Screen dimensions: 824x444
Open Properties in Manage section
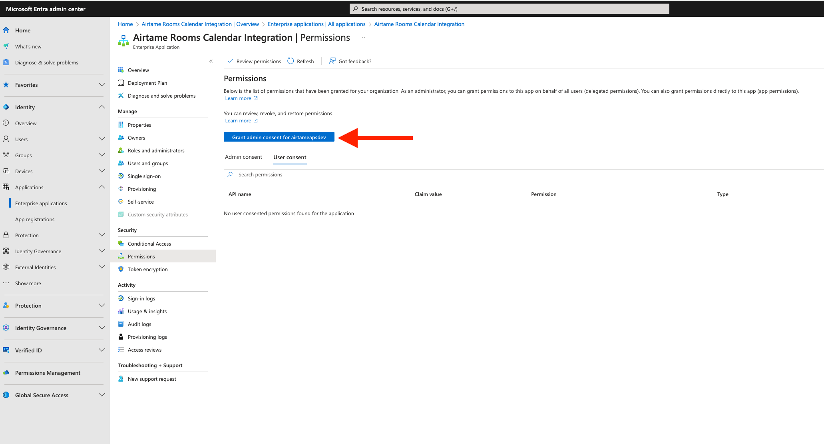pyautogui.click(x=139, y=125)
